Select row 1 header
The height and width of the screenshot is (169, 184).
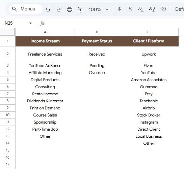tap(8, 41)
